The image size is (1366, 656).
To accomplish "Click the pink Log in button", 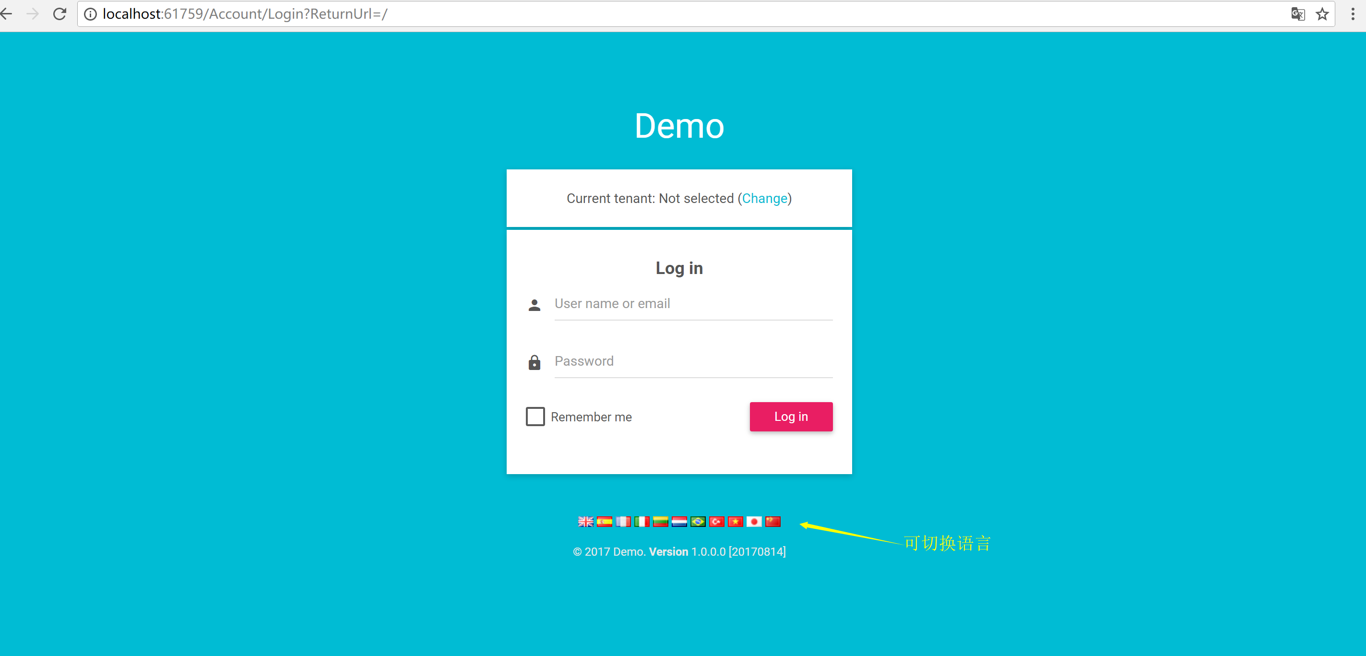I will point(791,416).
